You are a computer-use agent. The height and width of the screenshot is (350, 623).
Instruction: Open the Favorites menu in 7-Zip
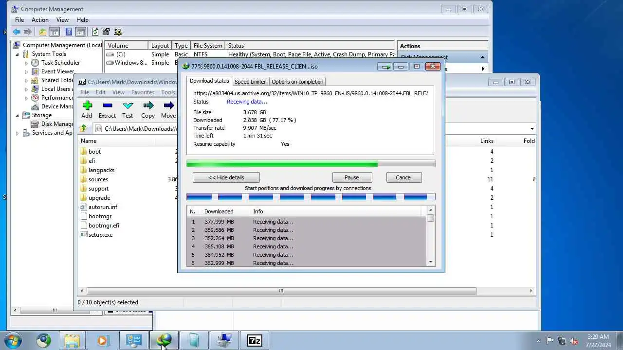(x=143, y=92)
